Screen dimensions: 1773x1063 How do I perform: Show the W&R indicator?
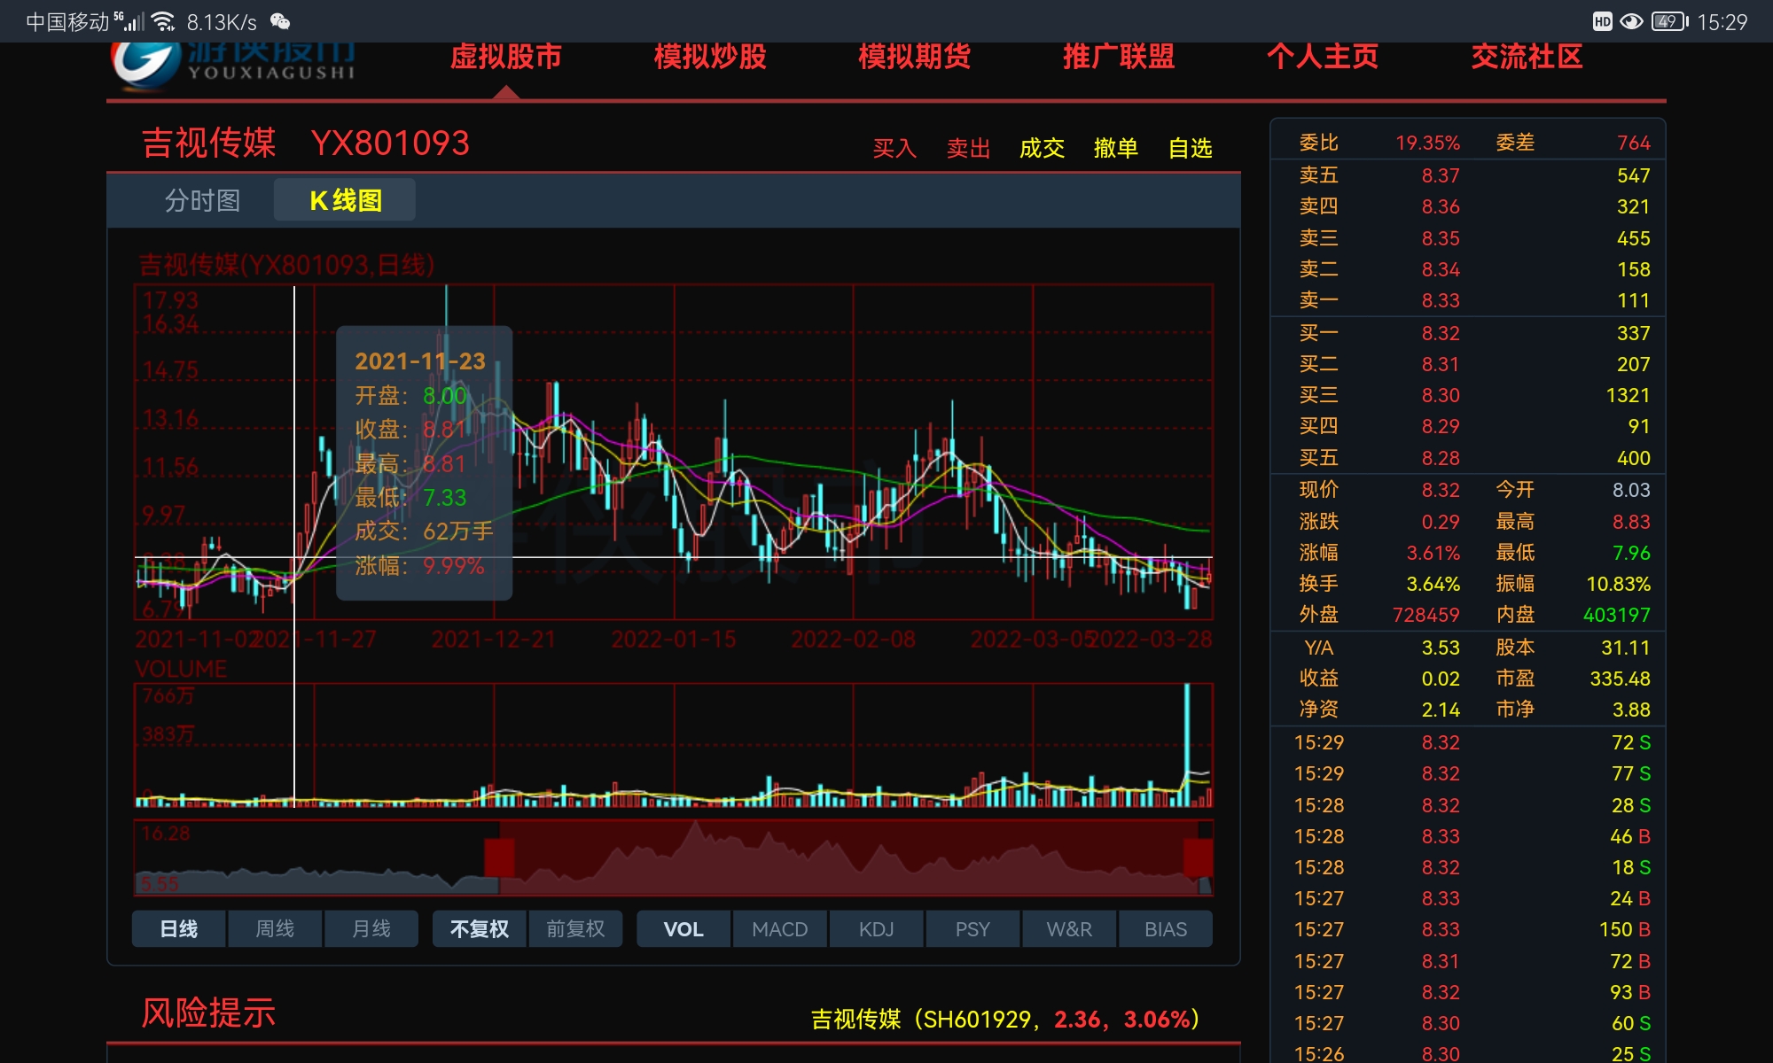click(x=1069, y=928)
